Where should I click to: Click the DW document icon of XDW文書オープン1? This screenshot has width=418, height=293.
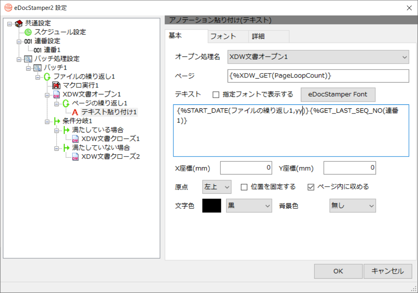tap(57, 95)
